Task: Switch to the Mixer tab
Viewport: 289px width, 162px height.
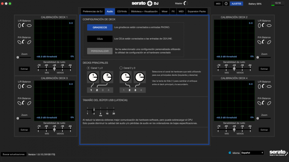Action: coord(165,11)
